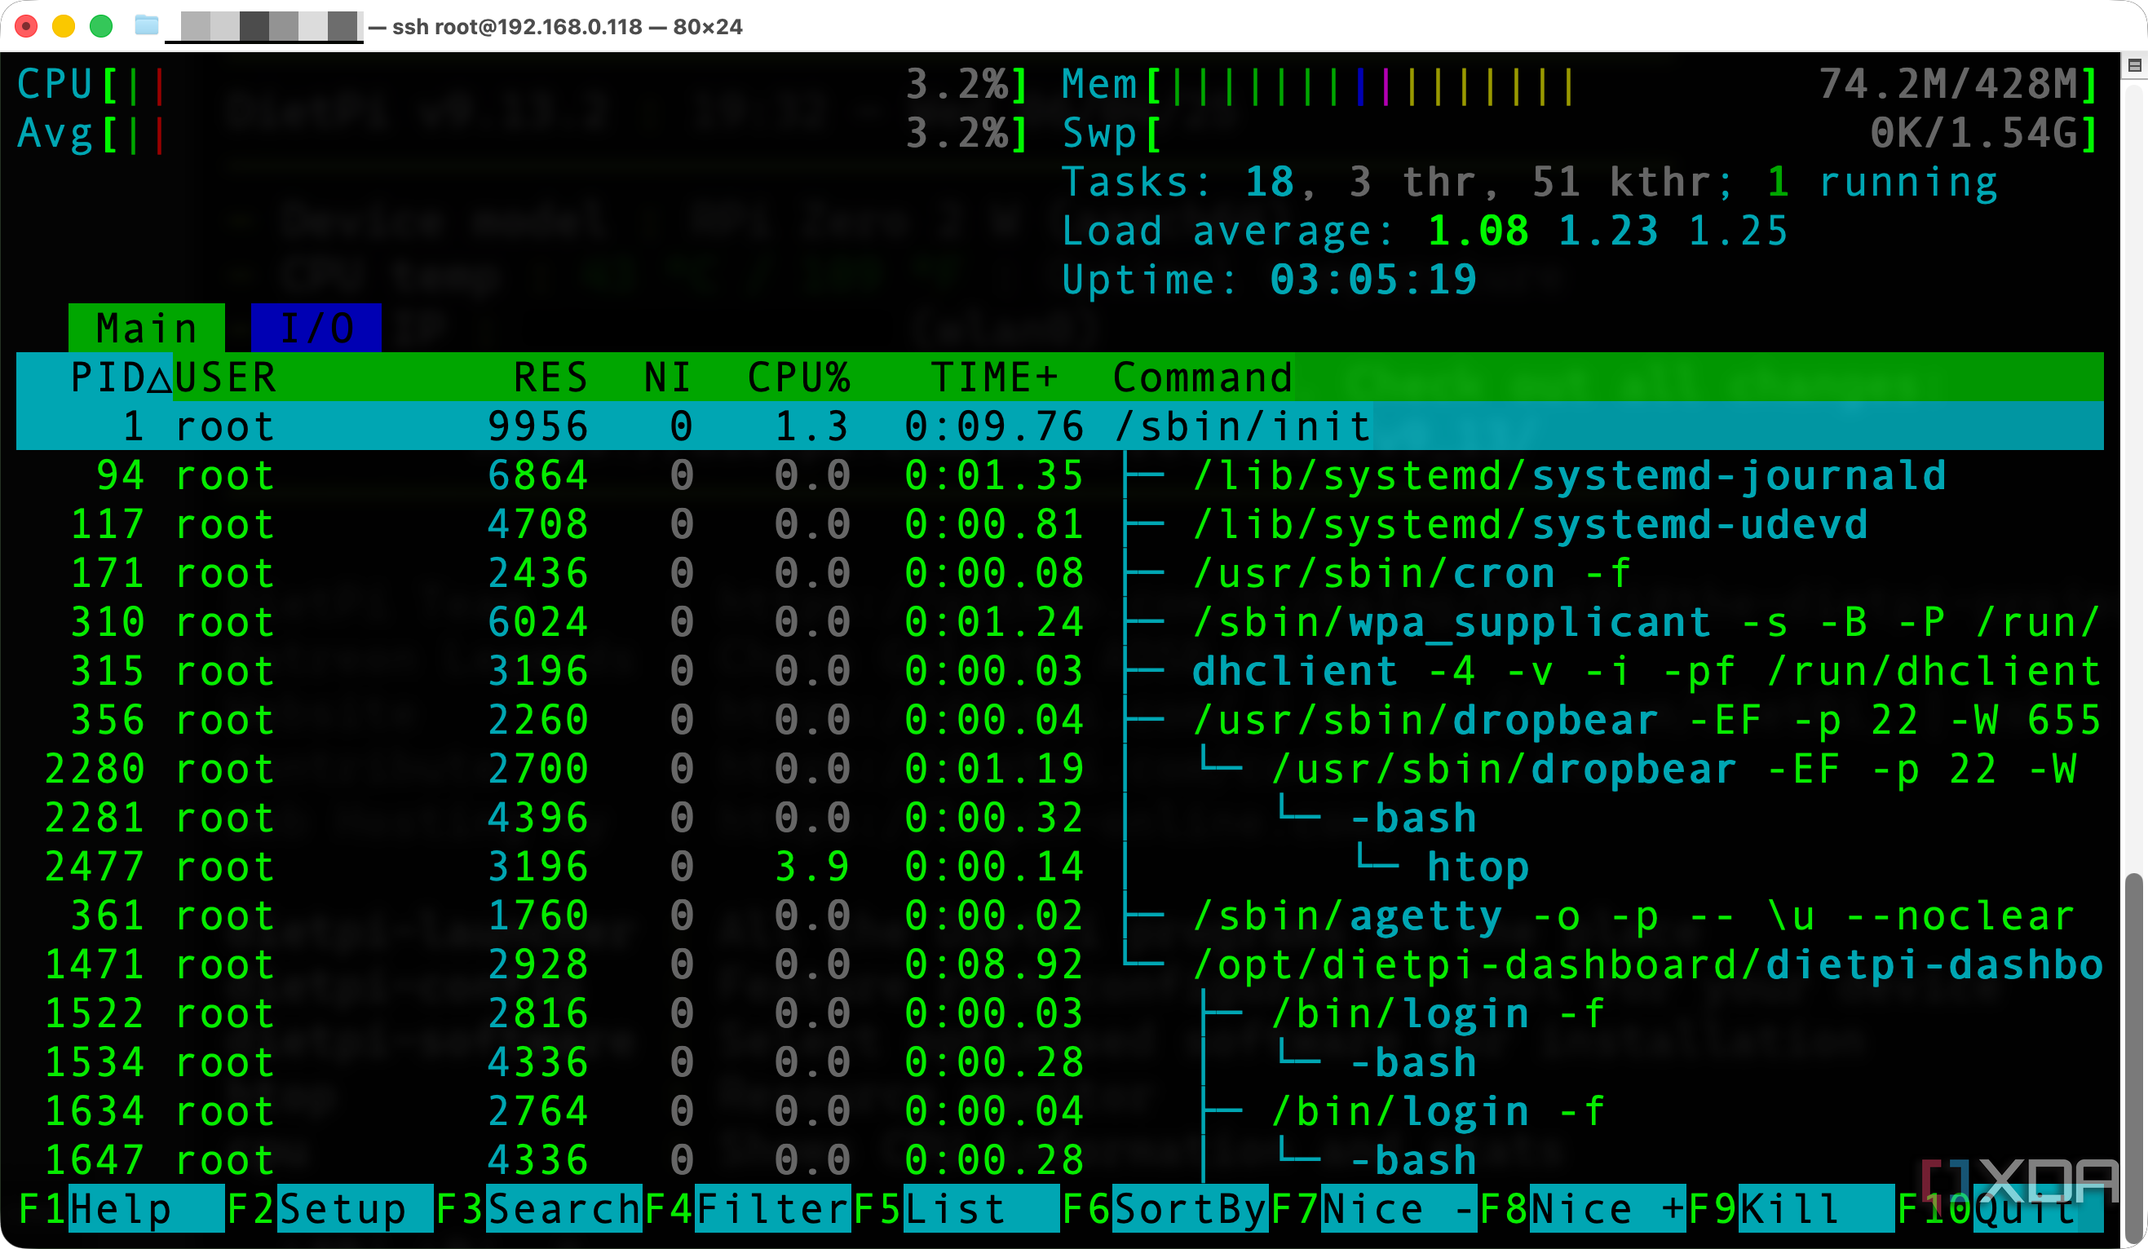The image size is (2148, 1249).
Task: Click the terminal vertical scrollbar thumb
Action: 2134,1057
